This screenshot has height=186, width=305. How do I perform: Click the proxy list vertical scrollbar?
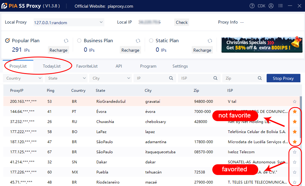tap(301, 117)
